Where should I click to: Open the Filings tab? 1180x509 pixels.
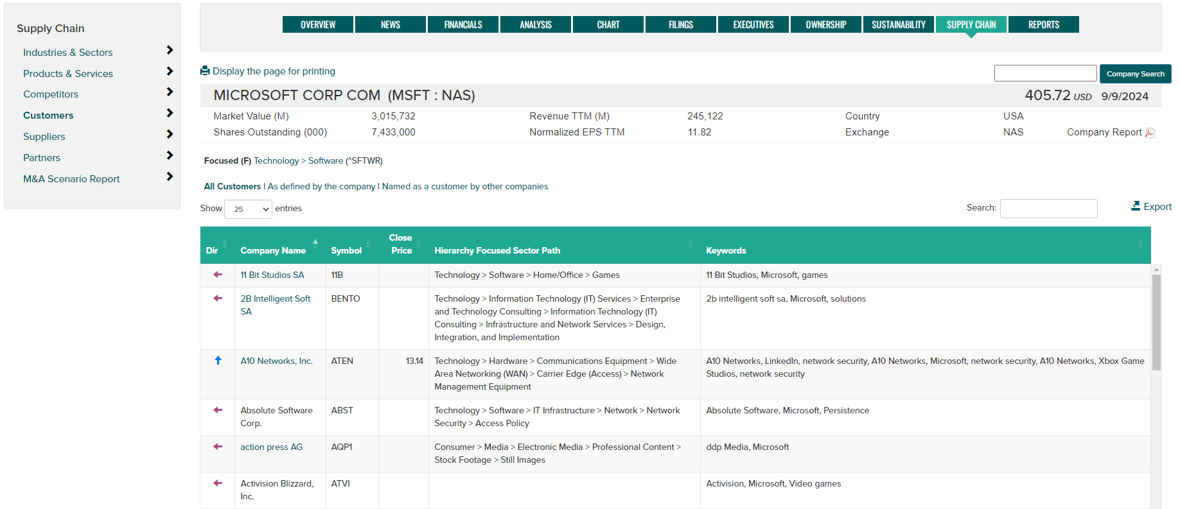coord(681,24)
